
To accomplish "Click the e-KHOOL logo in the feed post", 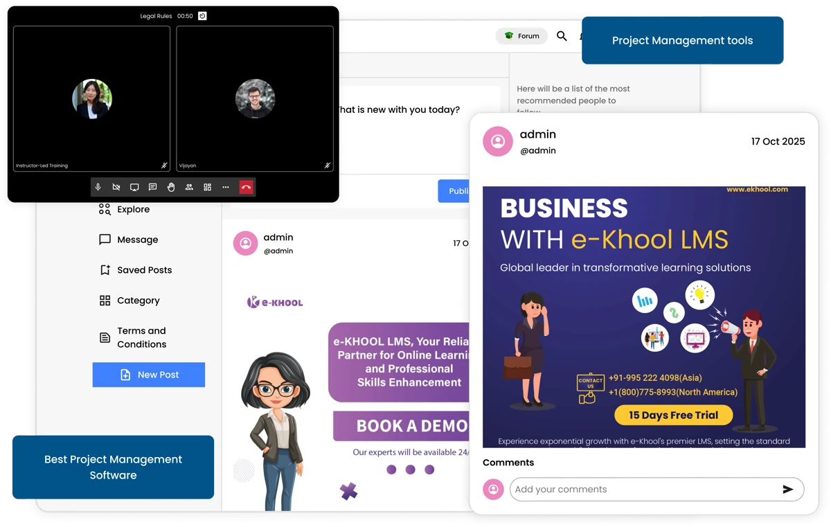I will (x=275, y=302).
